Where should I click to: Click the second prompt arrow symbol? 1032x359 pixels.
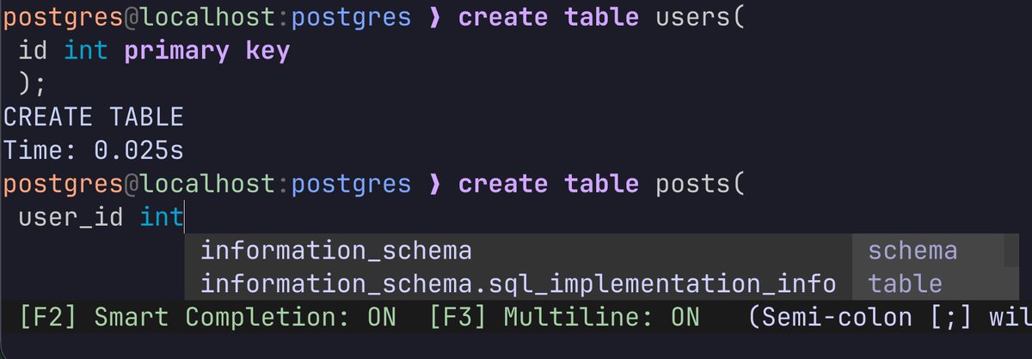click(x=433, y=184)
